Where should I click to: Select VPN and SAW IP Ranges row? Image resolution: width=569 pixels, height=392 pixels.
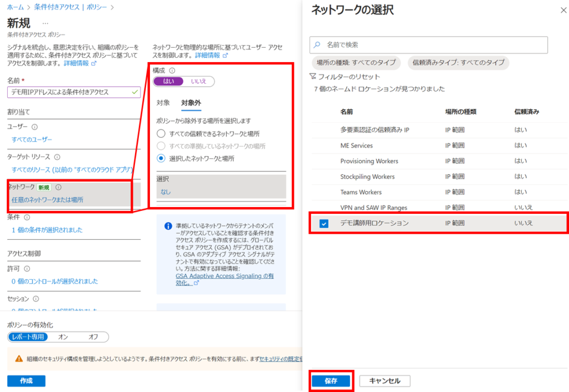pyautogui.click(x=439, y=208)
